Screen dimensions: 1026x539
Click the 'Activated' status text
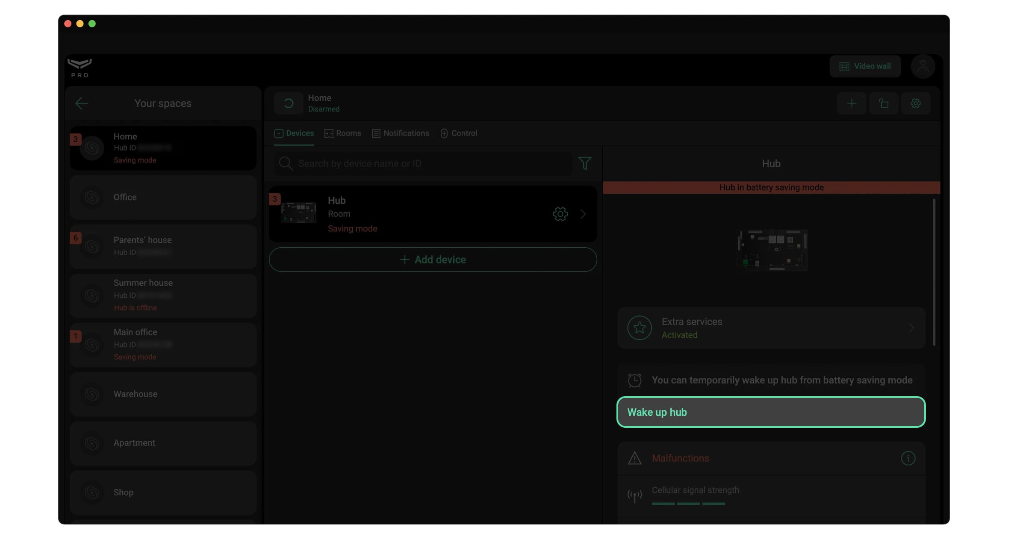(679, 335)
